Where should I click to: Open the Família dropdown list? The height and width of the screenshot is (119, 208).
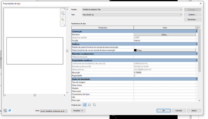(x=181, y=10)
